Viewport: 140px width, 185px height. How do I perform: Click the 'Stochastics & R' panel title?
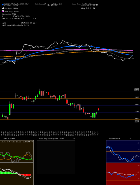(114, 138)
